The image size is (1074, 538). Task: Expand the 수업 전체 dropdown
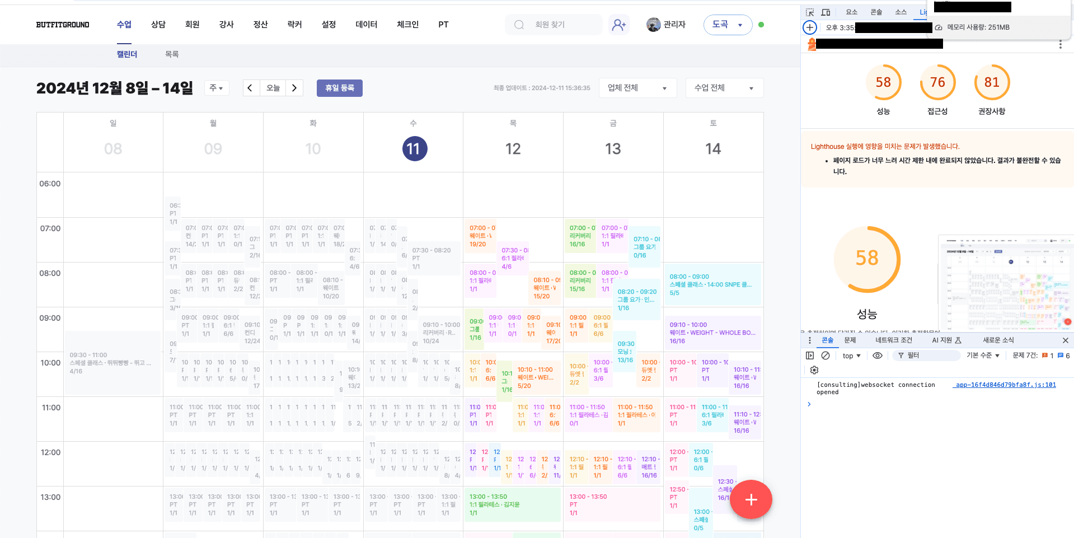click(x=724, y=88)
